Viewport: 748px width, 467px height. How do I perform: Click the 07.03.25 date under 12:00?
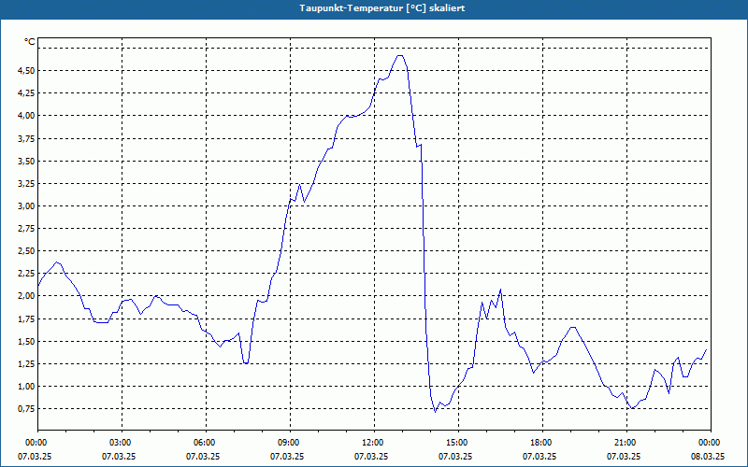click(x=371, y=456)
